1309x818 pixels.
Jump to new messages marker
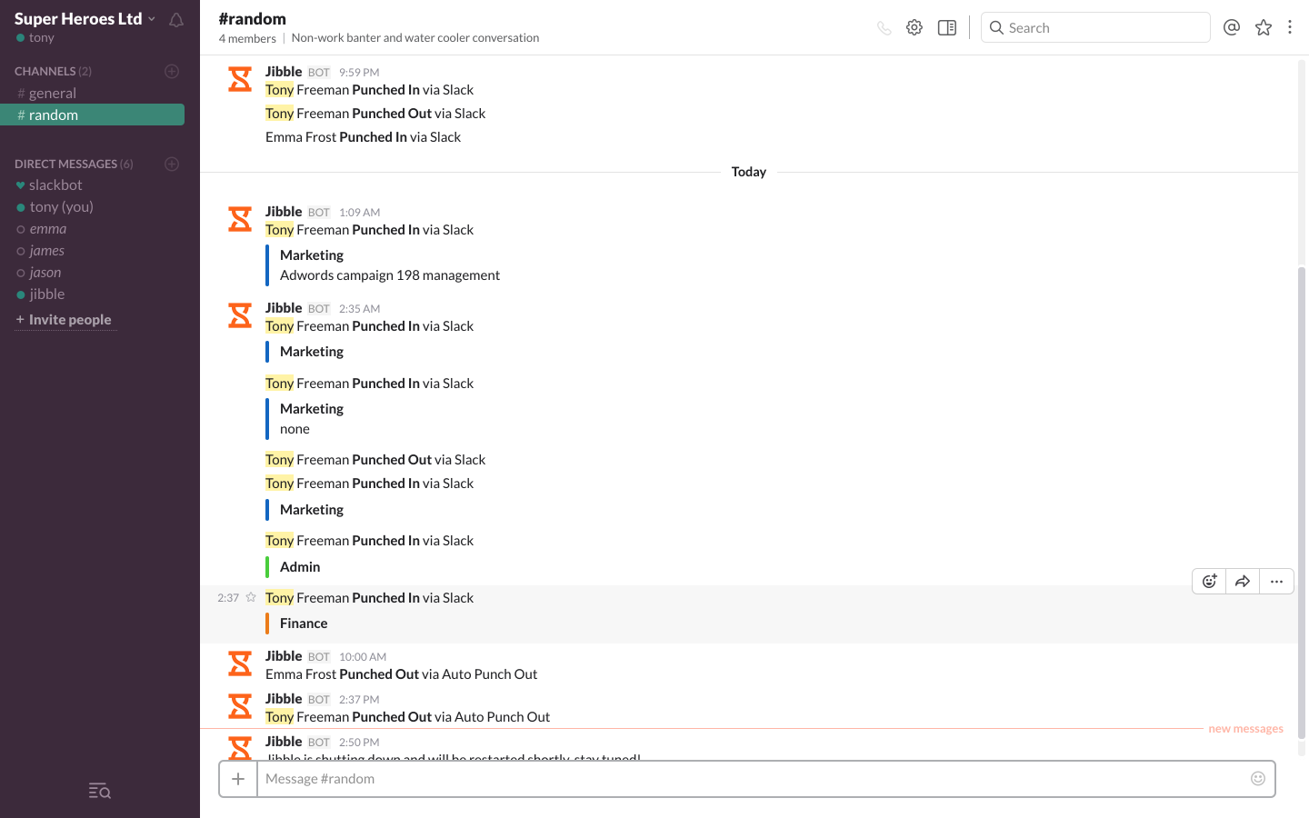tap(1245, 729)
